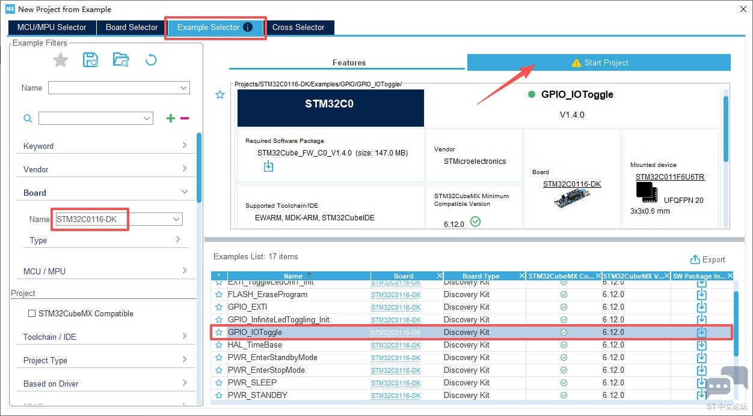Star the FLASH_EraseProgram example
Viewport: 753px width, 416px height.
[x=219, y=295]
